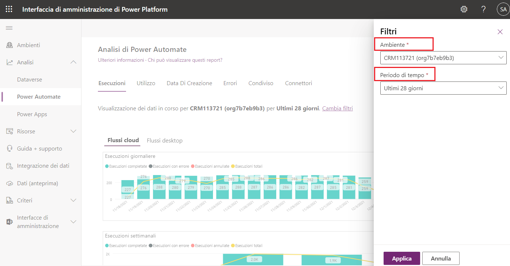
Task: Click the 2.0K bar in weekly chart
Action: click(x=254, y=260)
